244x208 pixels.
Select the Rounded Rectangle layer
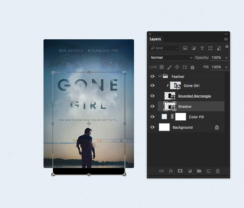pyautogui.click(x=195, y=96)
